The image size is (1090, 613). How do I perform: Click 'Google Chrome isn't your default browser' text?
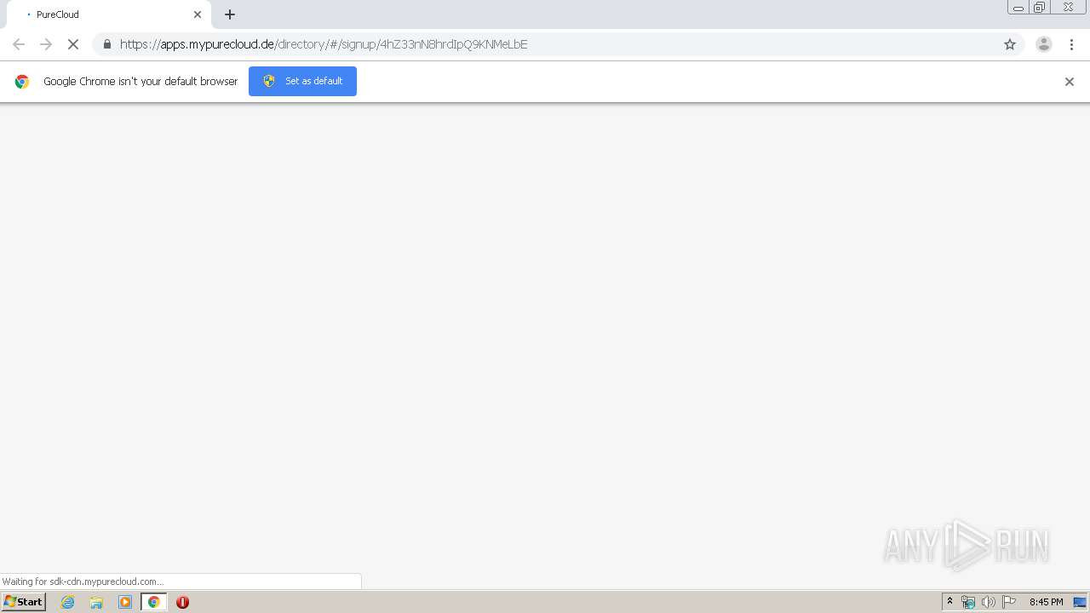click(141, 82)
